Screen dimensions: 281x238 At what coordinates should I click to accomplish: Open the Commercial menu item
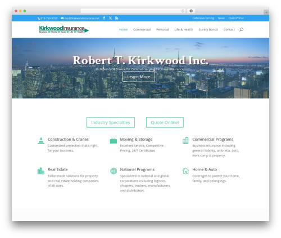coord(142,29)
